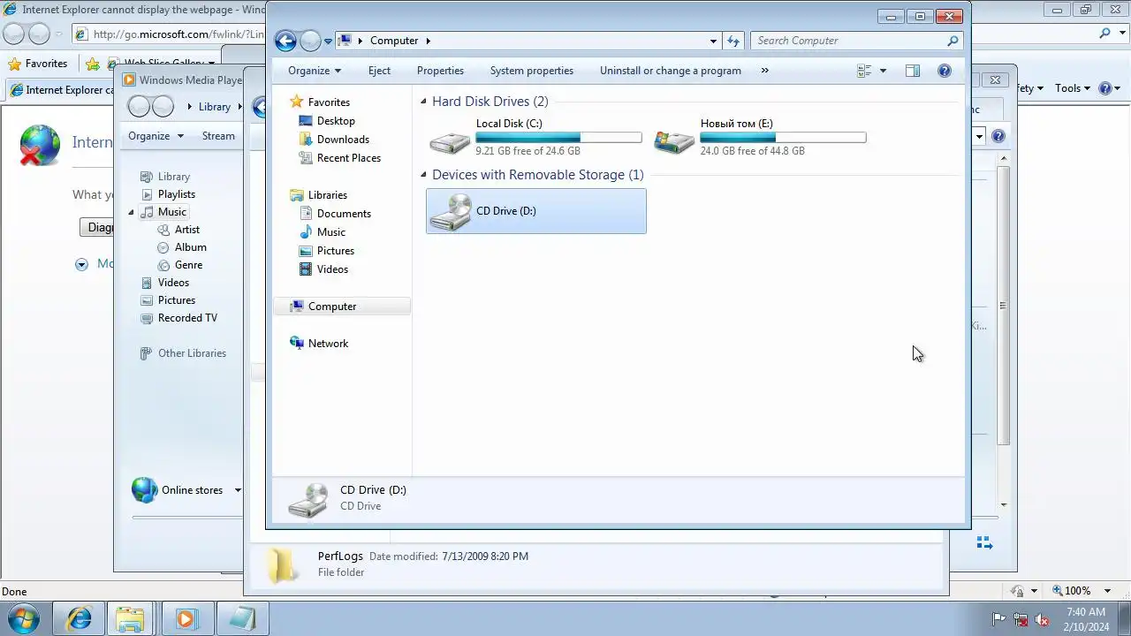Open Stream menu in Windows Media Player
This screenshot has height=636, width=1131.
pos(218,136)
